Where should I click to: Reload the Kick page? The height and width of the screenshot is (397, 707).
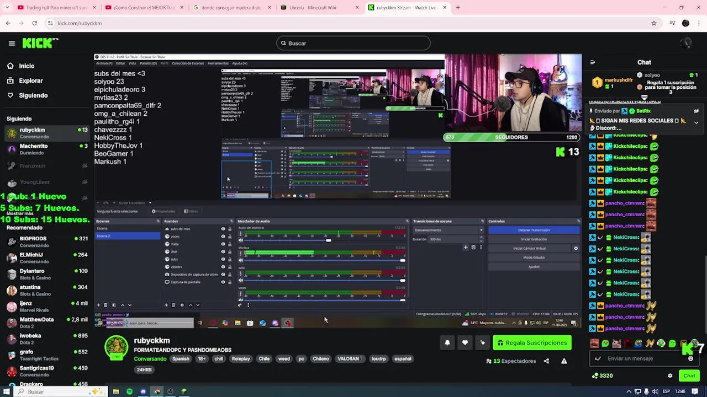pyautogui.click(x=34, y=23)
